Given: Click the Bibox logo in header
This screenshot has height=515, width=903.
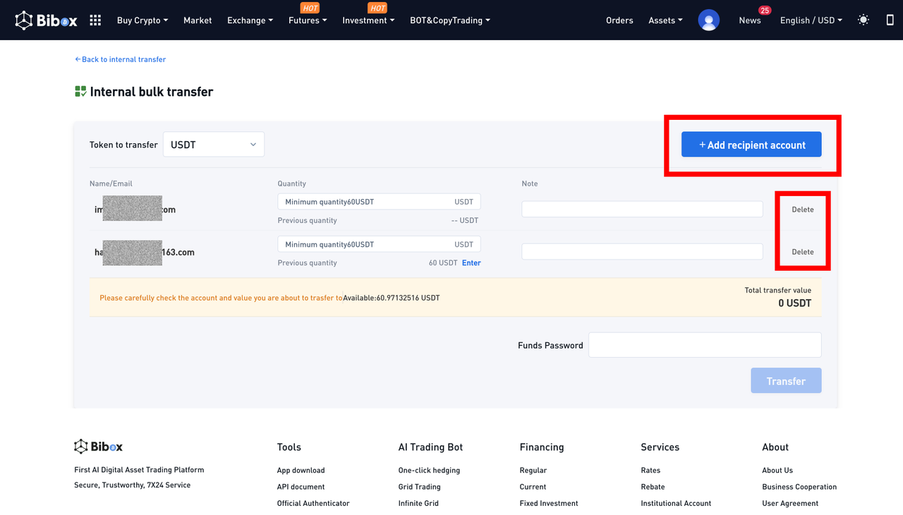Looking at the screenshot, I should (47, 20).
